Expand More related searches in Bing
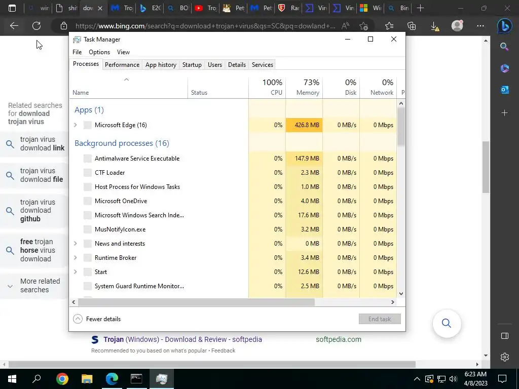This screenshot has width=519, height=389. tap(34, 286)
